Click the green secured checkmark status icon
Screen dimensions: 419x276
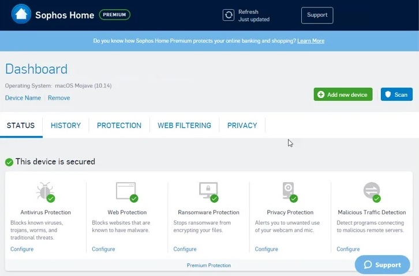click(9, 162)
